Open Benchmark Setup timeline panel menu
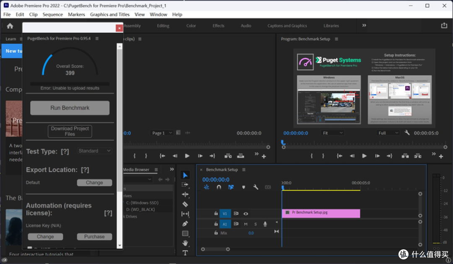The image size is (453, 264). (x=244, y=170)
